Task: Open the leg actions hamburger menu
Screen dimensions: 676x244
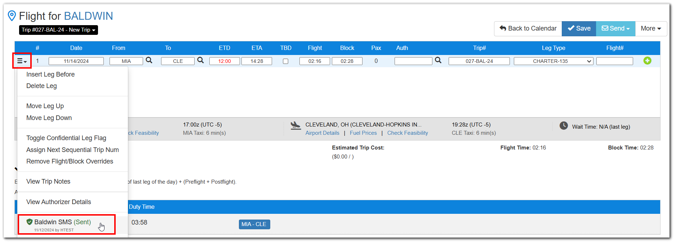Action: point(22,61)
